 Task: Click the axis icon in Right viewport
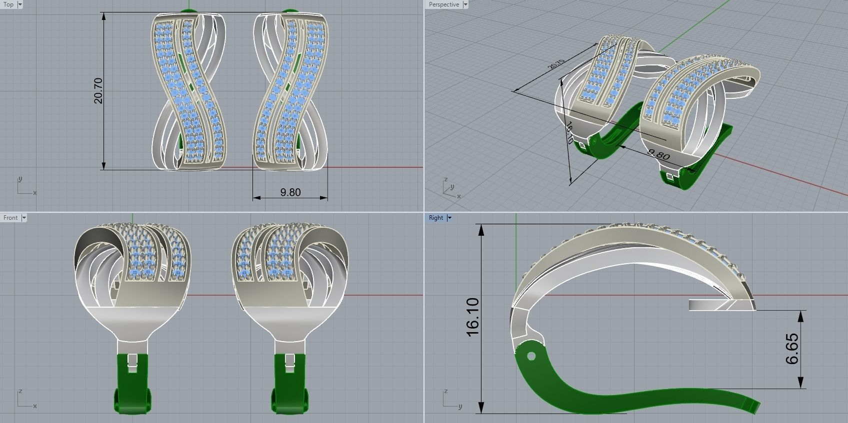452,399
